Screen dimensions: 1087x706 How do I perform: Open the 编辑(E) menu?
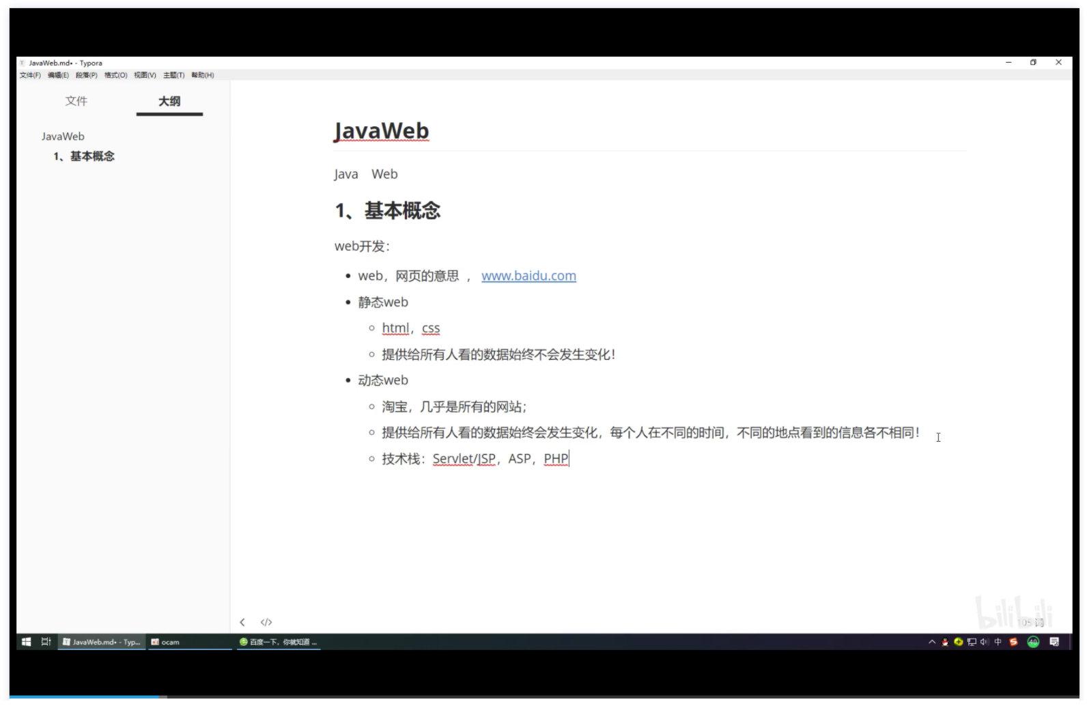[x=58, y=75]
